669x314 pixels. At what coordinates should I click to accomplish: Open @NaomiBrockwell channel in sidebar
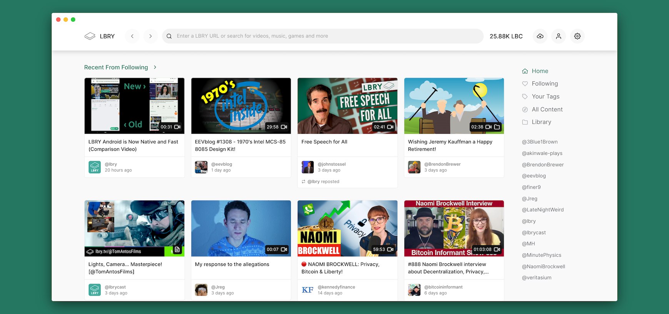tap(544, 266)
